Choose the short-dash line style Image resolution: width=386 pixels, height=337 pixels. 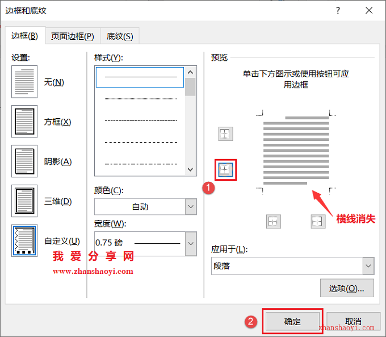(x=141, y=120)
